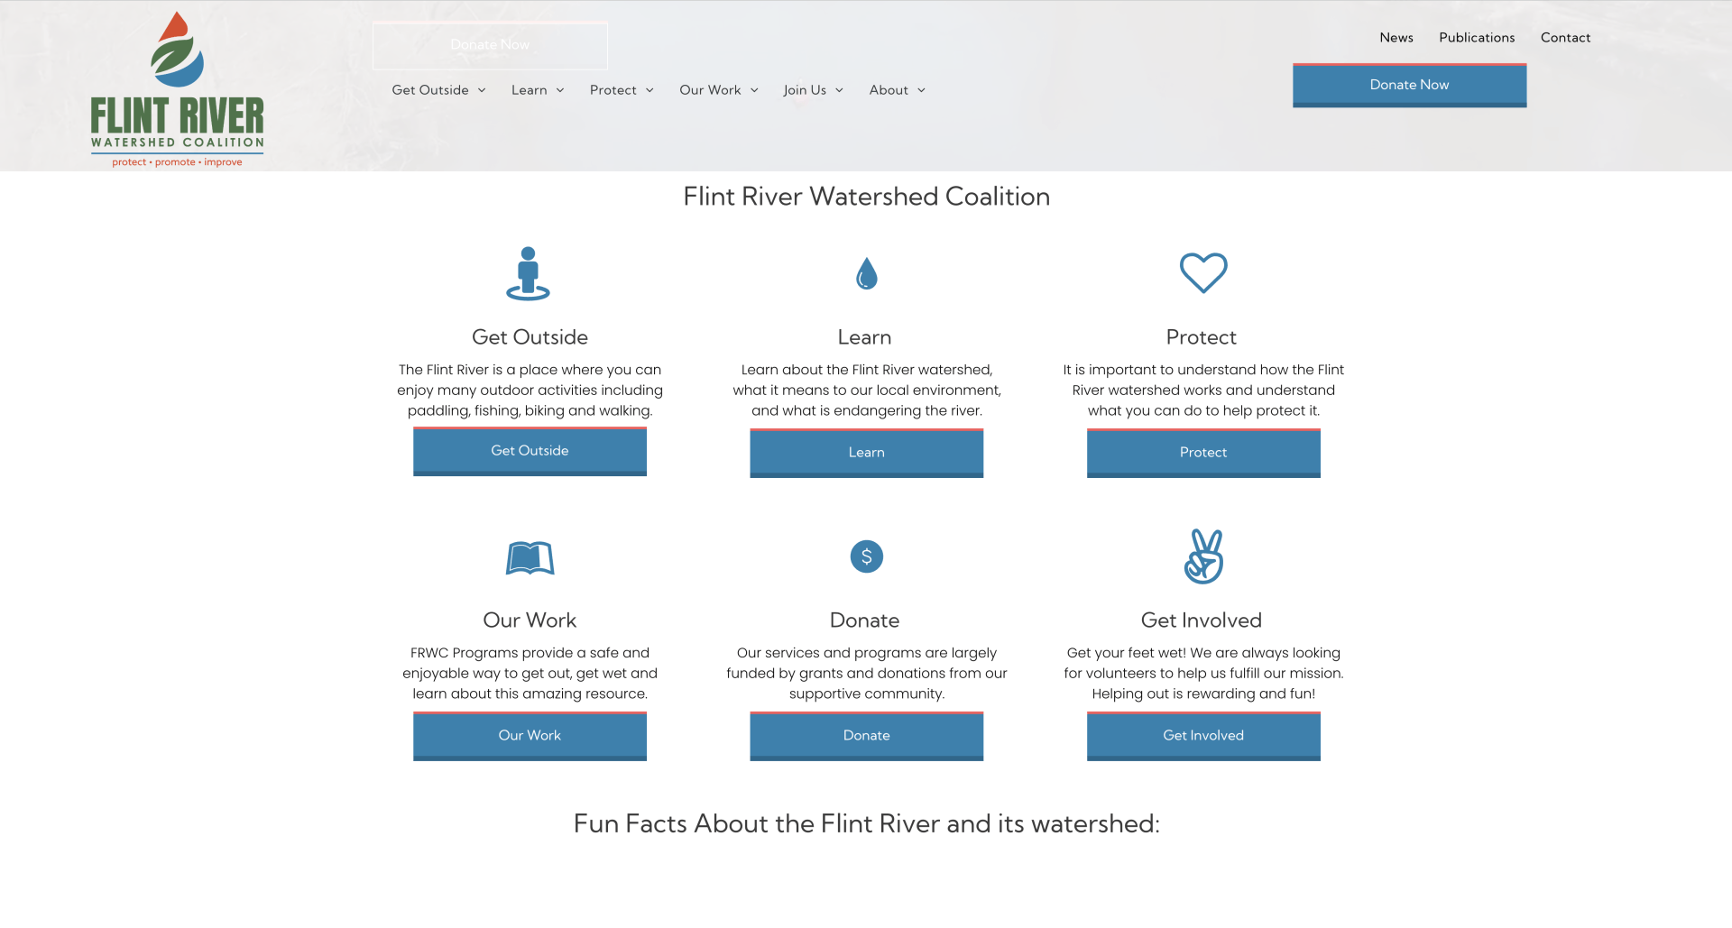Click the blue Learn button
Screen dimensions: 1732x928
[866, 453]
